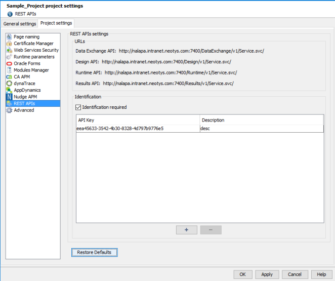
Task: Select Project settings tab
Action: 56,23
